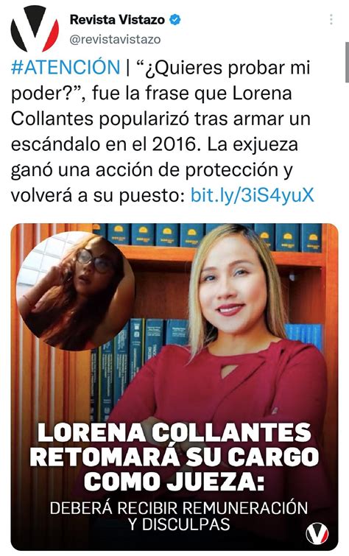349x556 pixels.
Task: Open the circular inset photo of woman with glasses
Action: click(x=75, y=291)
